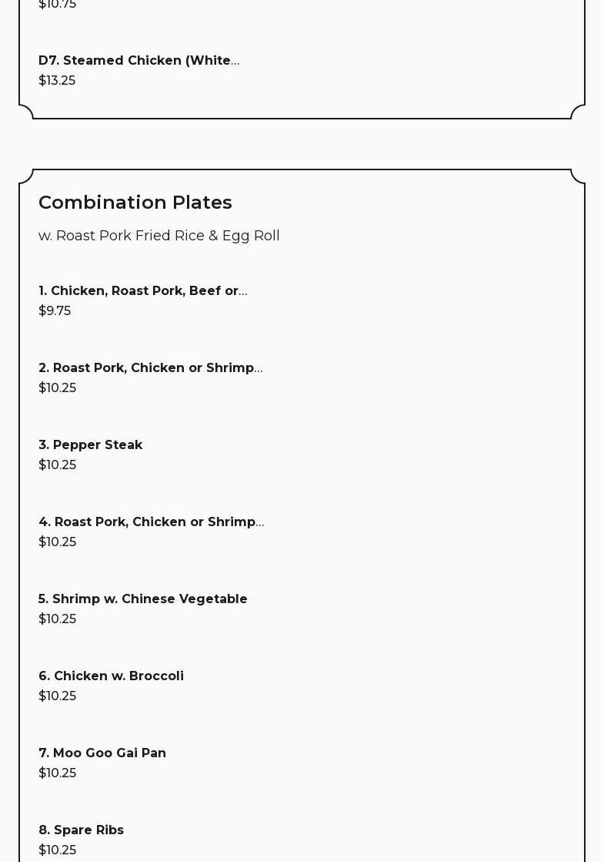Click the price under Chicken w. Broccoli
Screen dimensions: 604x862
click(x=57, y=696)
